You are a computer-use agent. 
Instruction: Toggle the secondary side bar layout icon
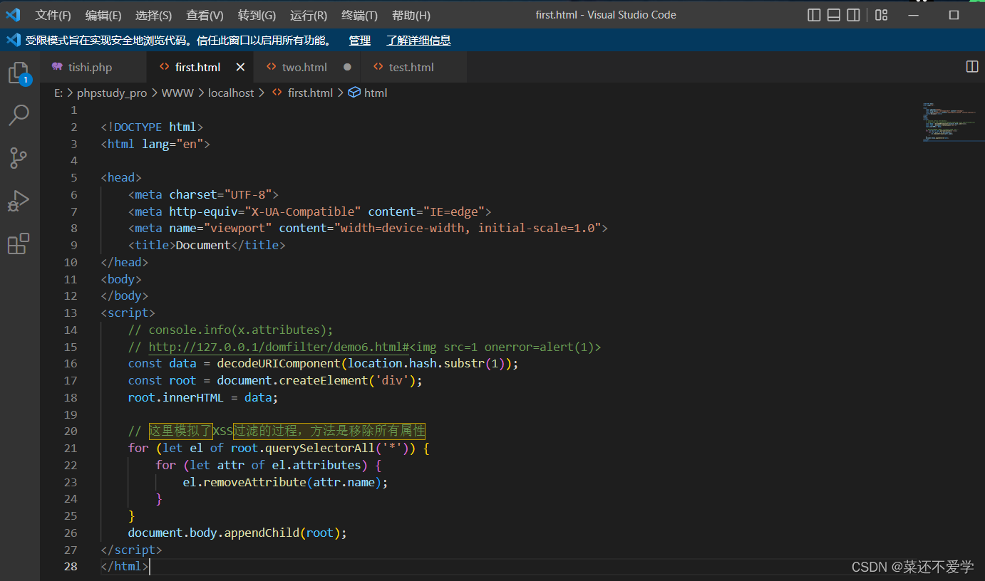point(853,15)
